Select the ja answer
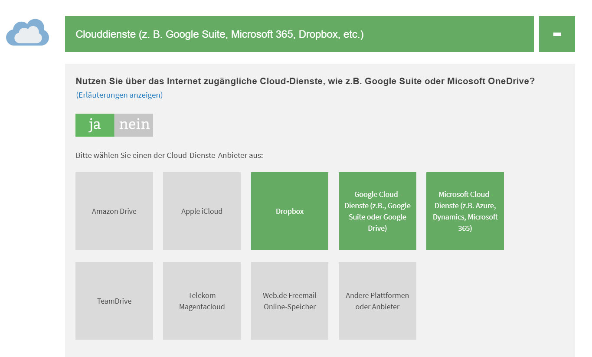The width and height of the screenshot is (592, 357). [x=95, y=125]
